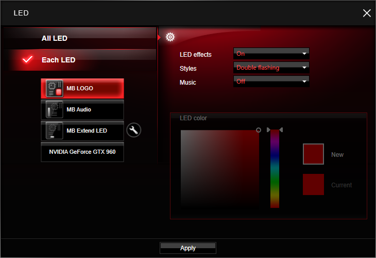The image size is (376, 258).
Task: Click inside the color saturation picker square
Action: (x=220, y=169)
